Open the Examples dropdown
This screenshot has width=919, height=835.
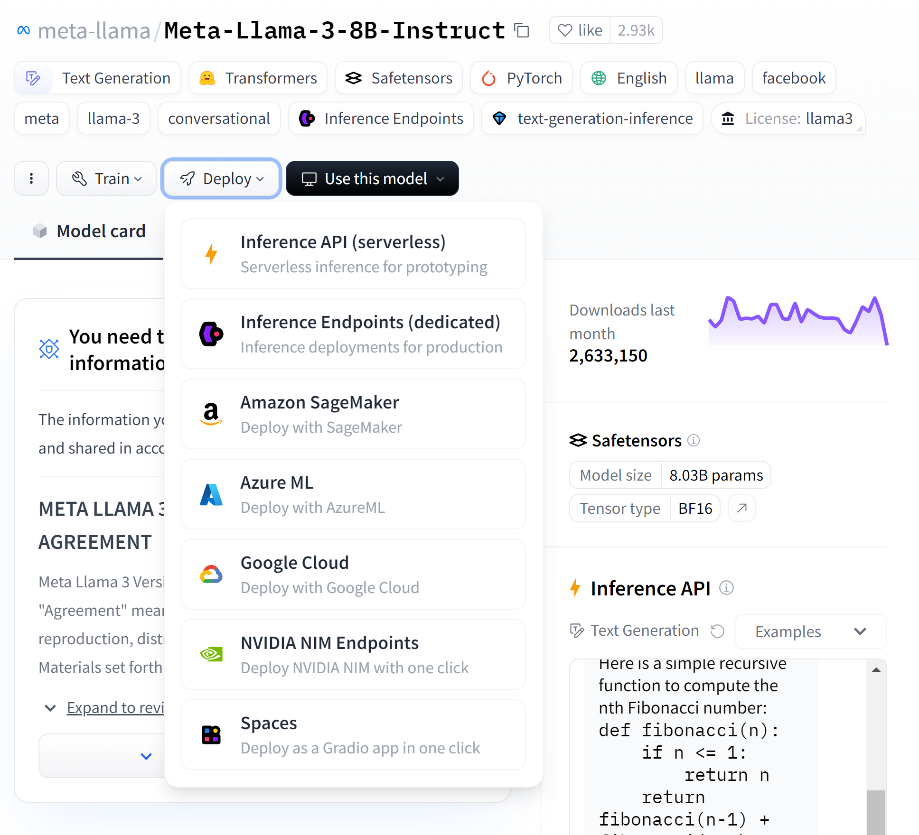tap(811, 631)
